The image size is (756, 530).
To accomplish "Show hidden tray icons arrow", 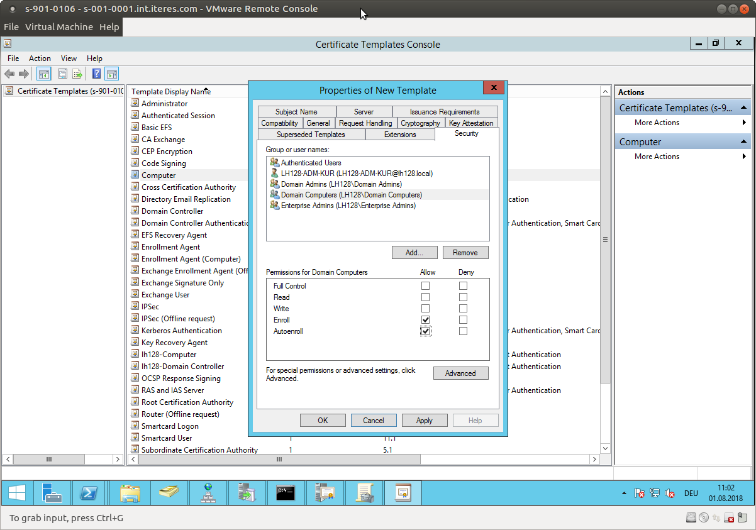I will pyautogui.click(x=624, y=494).
